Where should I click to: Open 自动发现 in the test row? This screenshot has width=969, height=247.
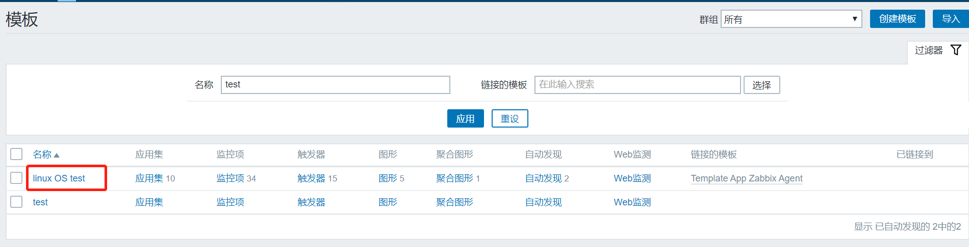(x=543, y=202)
